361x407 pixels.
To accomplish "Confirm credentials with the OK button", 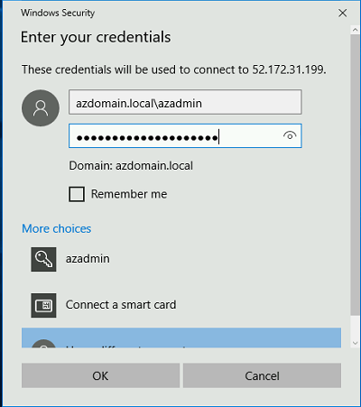I will pos(100,375).
